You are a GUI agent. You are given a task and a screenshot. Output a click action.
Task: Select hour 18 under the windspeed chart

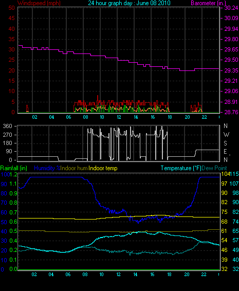coord(170,117)
